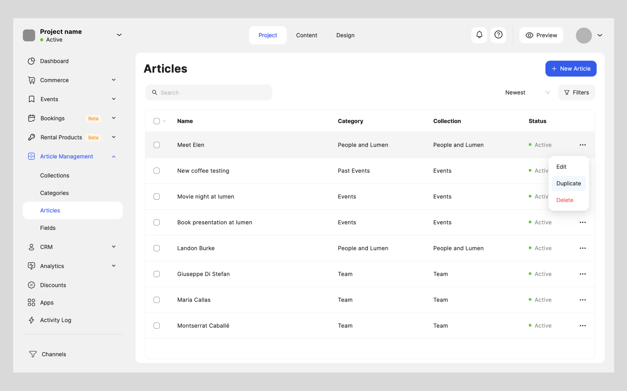Click the Bookings calendar icon
The width and height of the screenshot is (627, 391).
[31, 118]
